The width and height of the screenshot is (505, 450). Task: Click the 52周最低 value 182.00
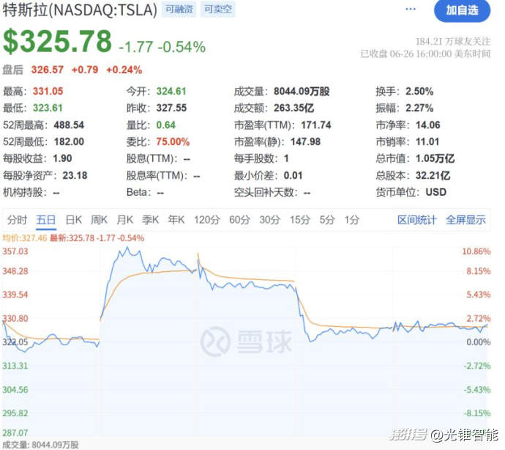tap(69, 141)
